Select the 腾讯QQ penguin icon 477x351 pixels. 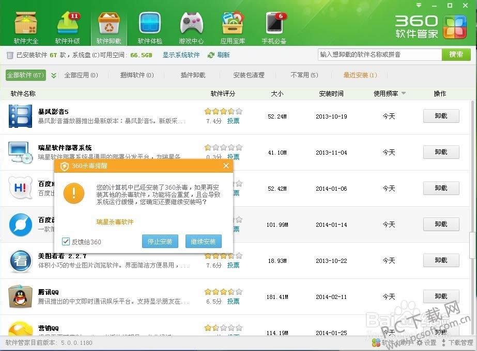pos(20,296)
